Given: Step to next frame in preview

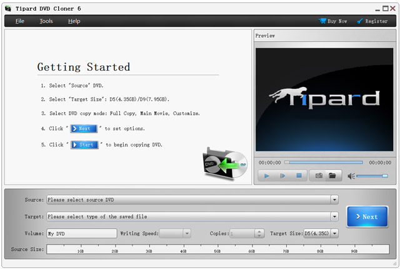Looking at the screenshot, I should pyautogui.click(x=282, y=176).
